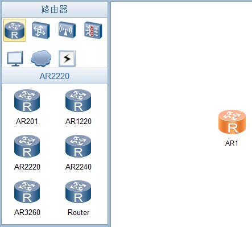Click the AR2220 label under the router icon

coord(27,167)
